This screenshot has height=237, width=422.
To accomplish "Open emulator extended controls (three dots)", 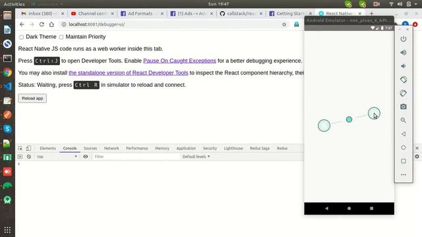I will [403, 174].
